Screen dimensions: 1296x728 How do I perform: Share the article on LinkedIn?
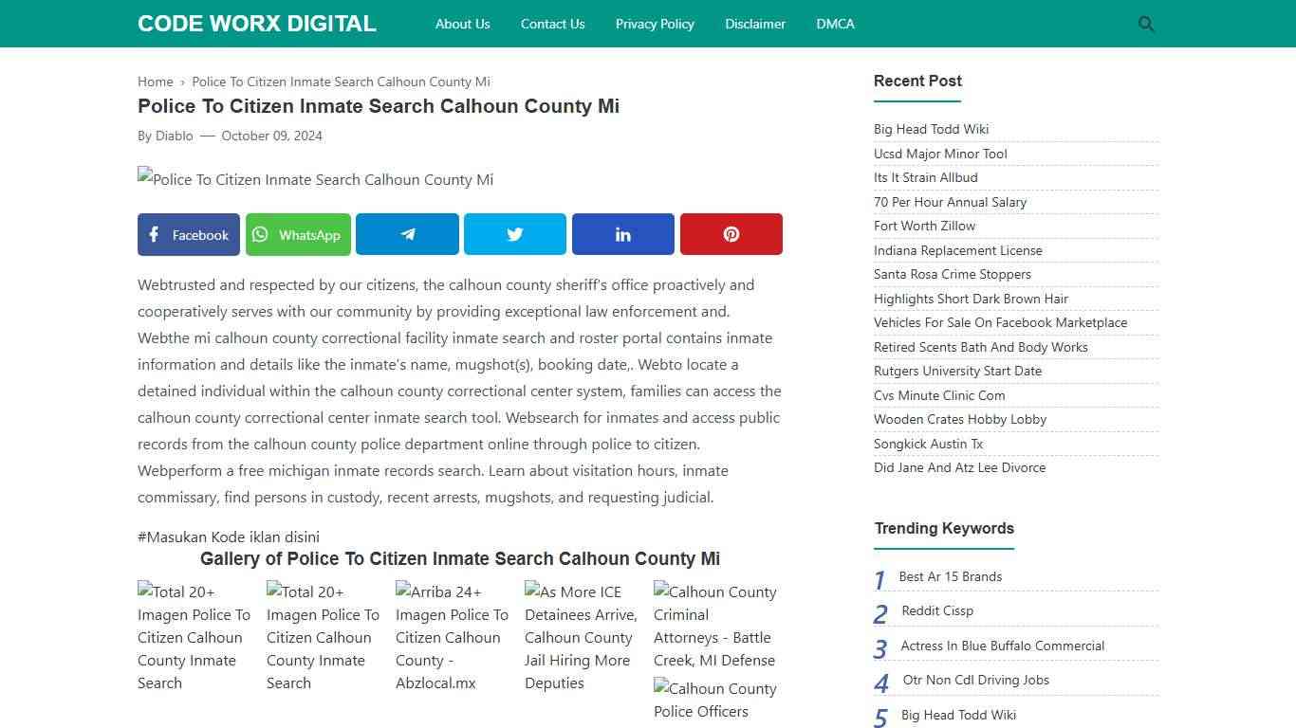tap(622, 234)
